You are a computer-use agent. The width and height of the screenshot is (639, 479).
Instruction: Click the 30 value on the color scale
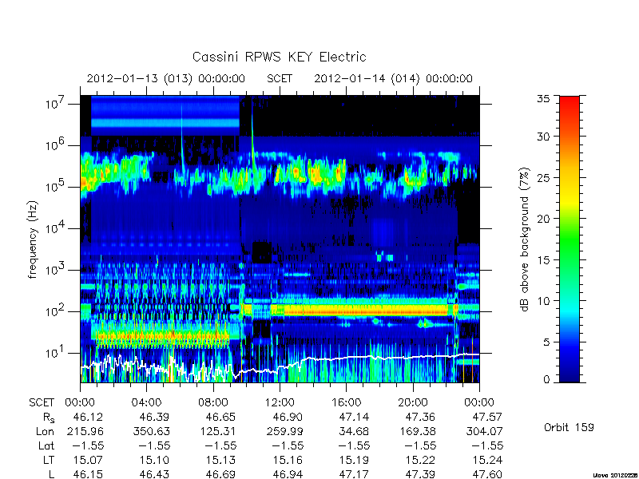543,137
